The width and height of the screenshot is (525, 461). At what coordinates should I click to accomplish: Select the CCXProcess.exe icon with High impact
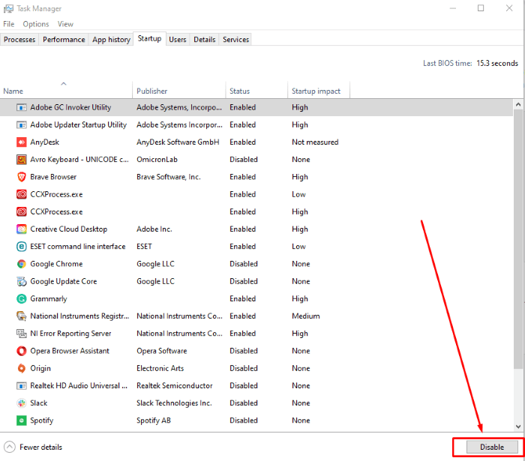point(22,212)
